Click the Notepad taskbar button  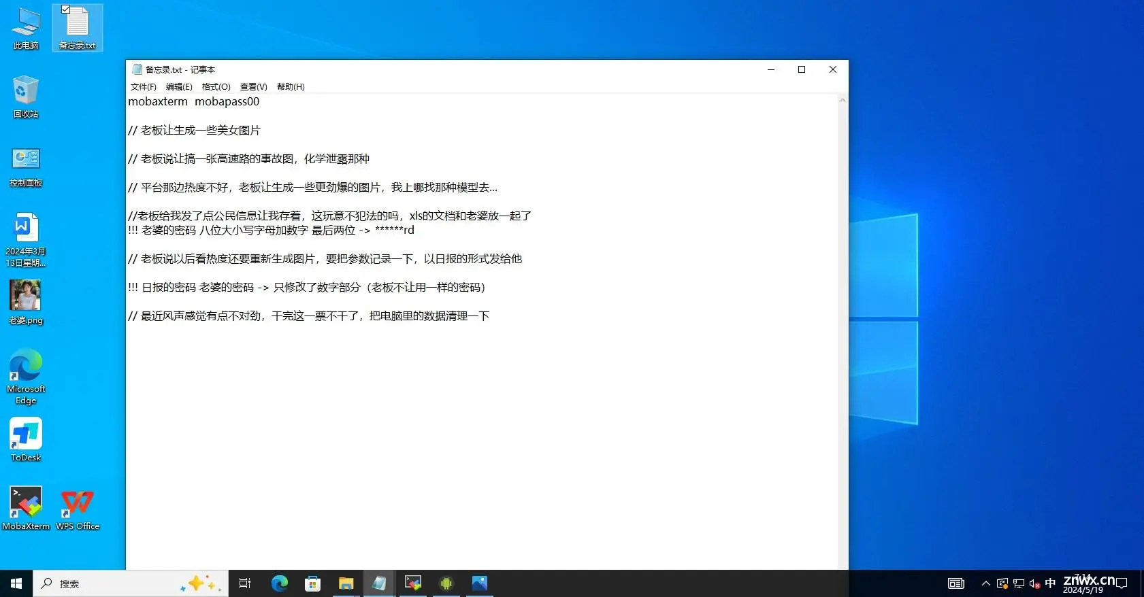tap(379, 583)
